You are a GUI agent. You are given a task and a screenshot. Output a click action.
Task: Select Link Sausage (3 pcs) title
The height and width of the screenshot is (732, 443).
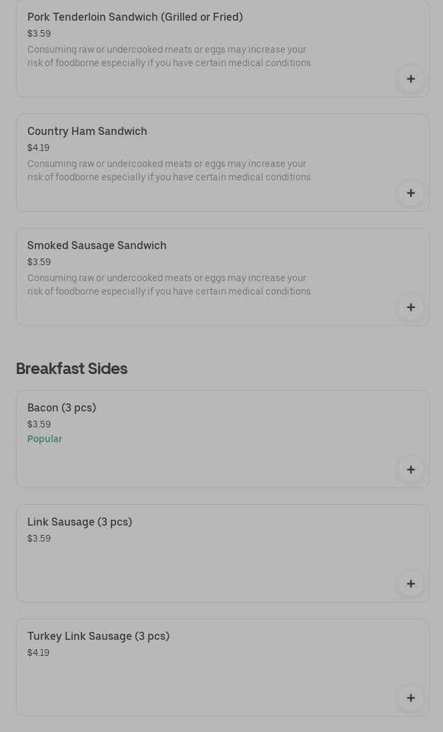79,522
